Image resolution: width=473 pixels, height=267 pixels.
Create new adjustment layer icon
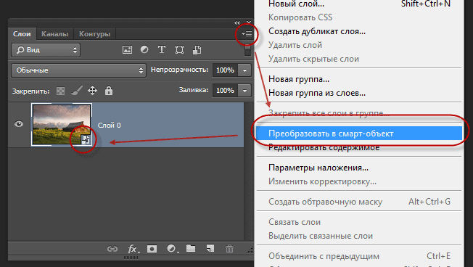(x=172, y=249)
